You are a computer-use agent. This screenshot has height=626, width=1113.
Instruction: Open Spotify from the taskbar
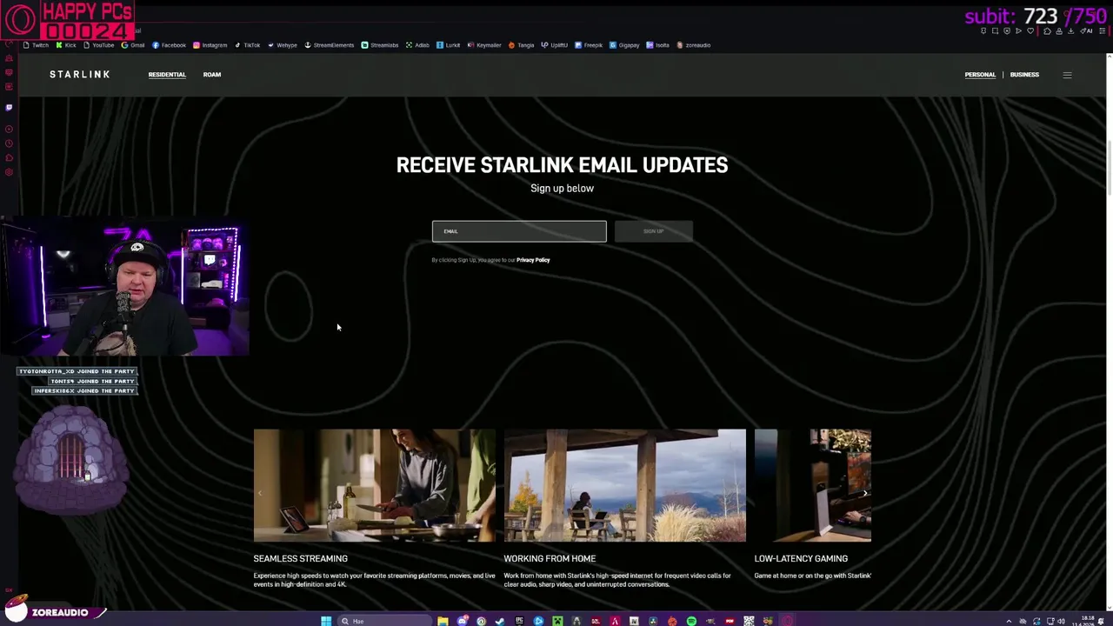[x=691, y=621]
